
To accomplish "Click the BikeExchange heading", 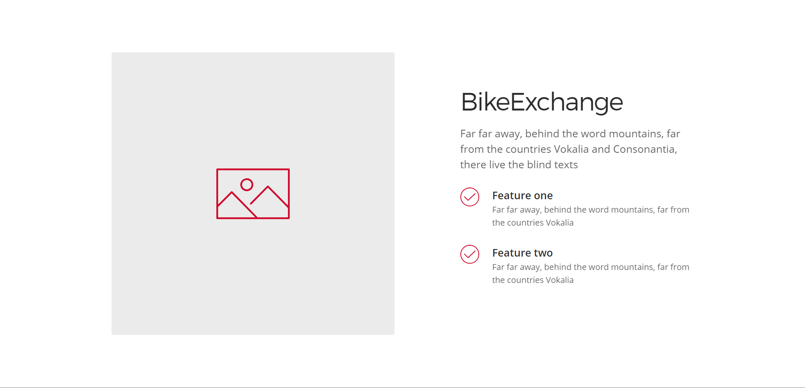I will tap(542, 102).
